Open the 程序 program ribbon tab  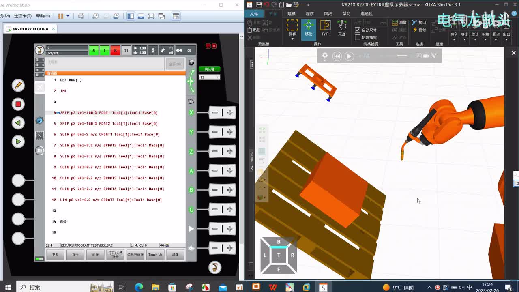click(x=310, y=14)
